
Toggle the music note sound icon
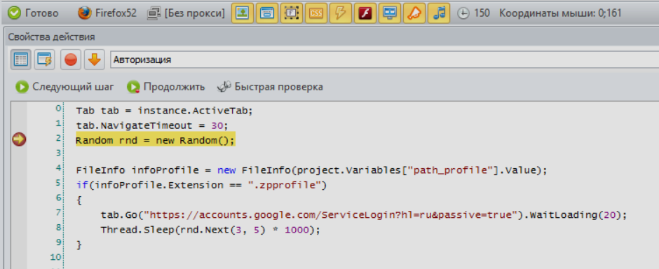point(439,13)
